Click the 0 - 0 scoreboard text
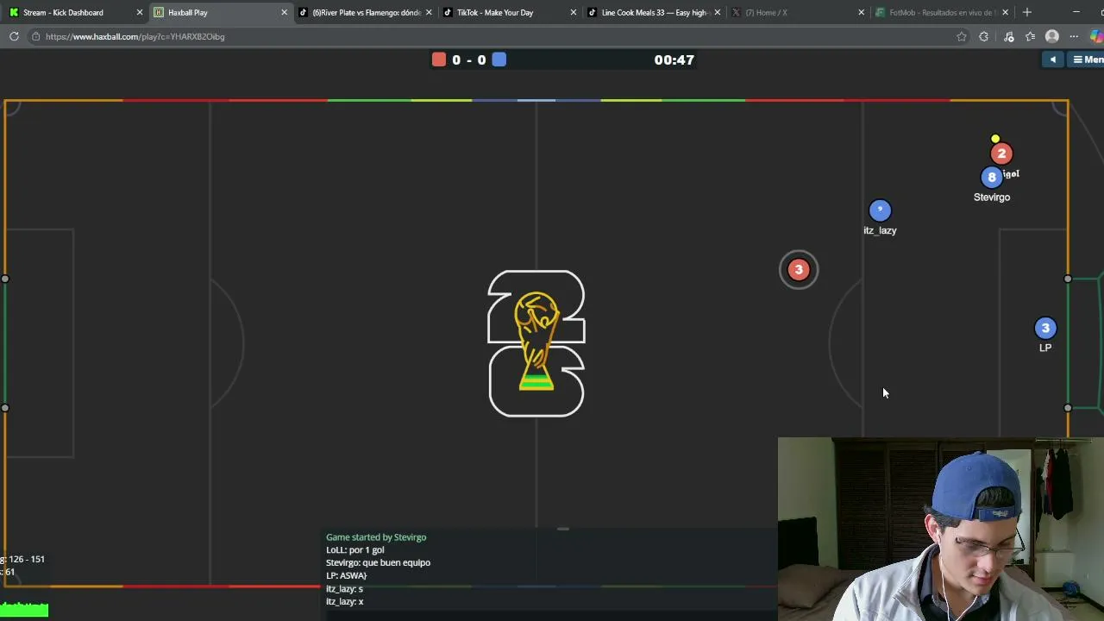 tap(469, 60)
